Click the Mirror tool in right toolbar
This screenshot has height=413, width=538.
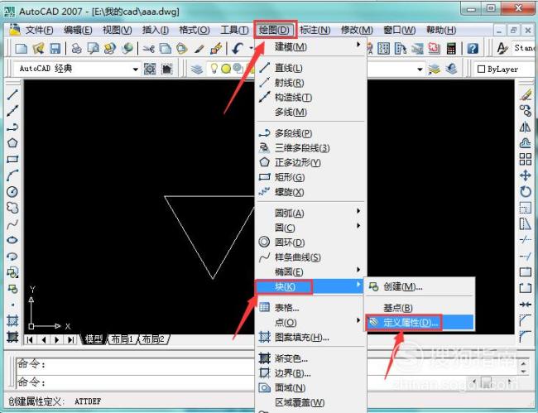click(526, 127)
